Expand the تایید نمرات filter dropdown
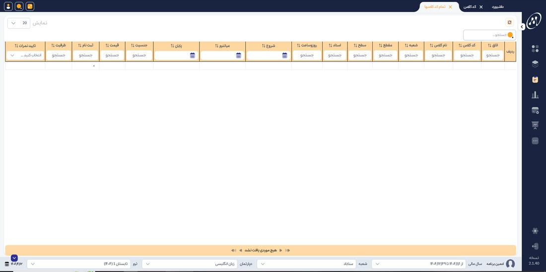 [x=25, y=55]
